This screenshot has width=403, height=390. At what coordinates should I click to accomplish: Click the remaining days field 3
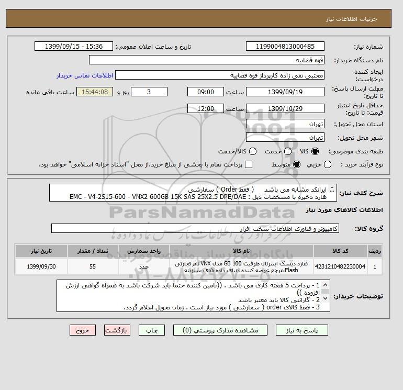click(x=149, y=92)
